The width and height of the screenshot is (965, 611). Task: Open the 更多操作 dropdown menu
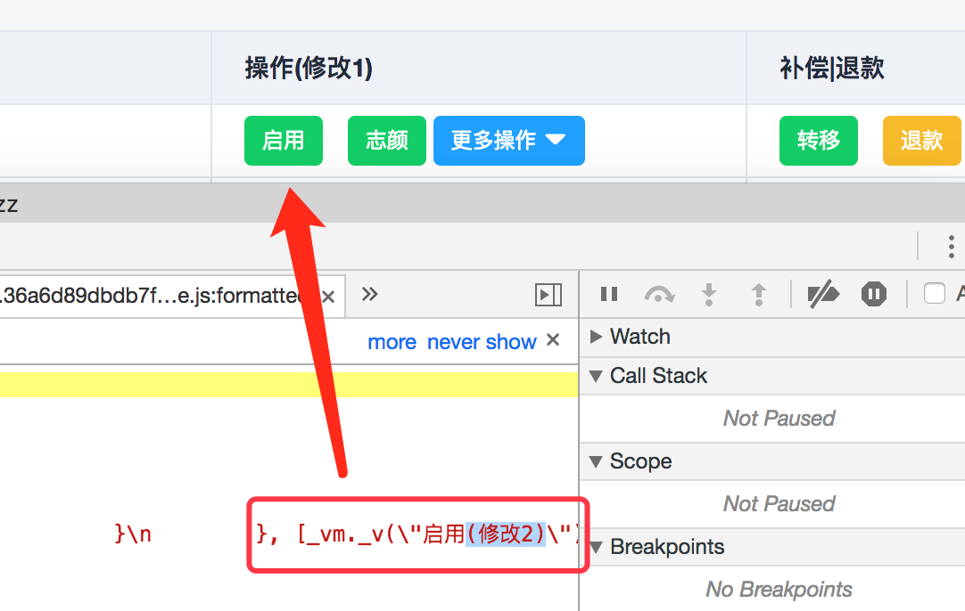[508, 140]
